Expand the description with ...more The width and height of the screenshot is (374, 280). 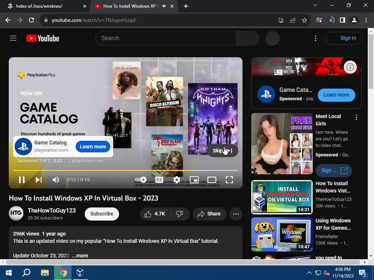80,256
